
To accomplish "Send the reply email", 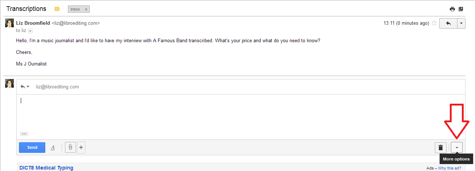I will point(32,147).
